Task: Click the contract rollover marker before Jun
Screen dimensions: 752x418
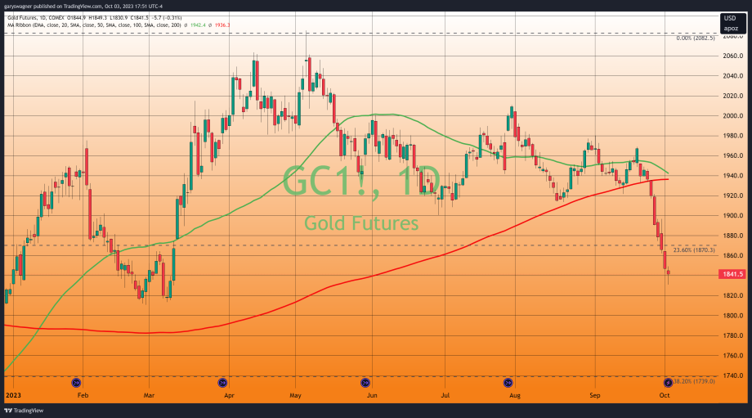Action: coord(365,382)
